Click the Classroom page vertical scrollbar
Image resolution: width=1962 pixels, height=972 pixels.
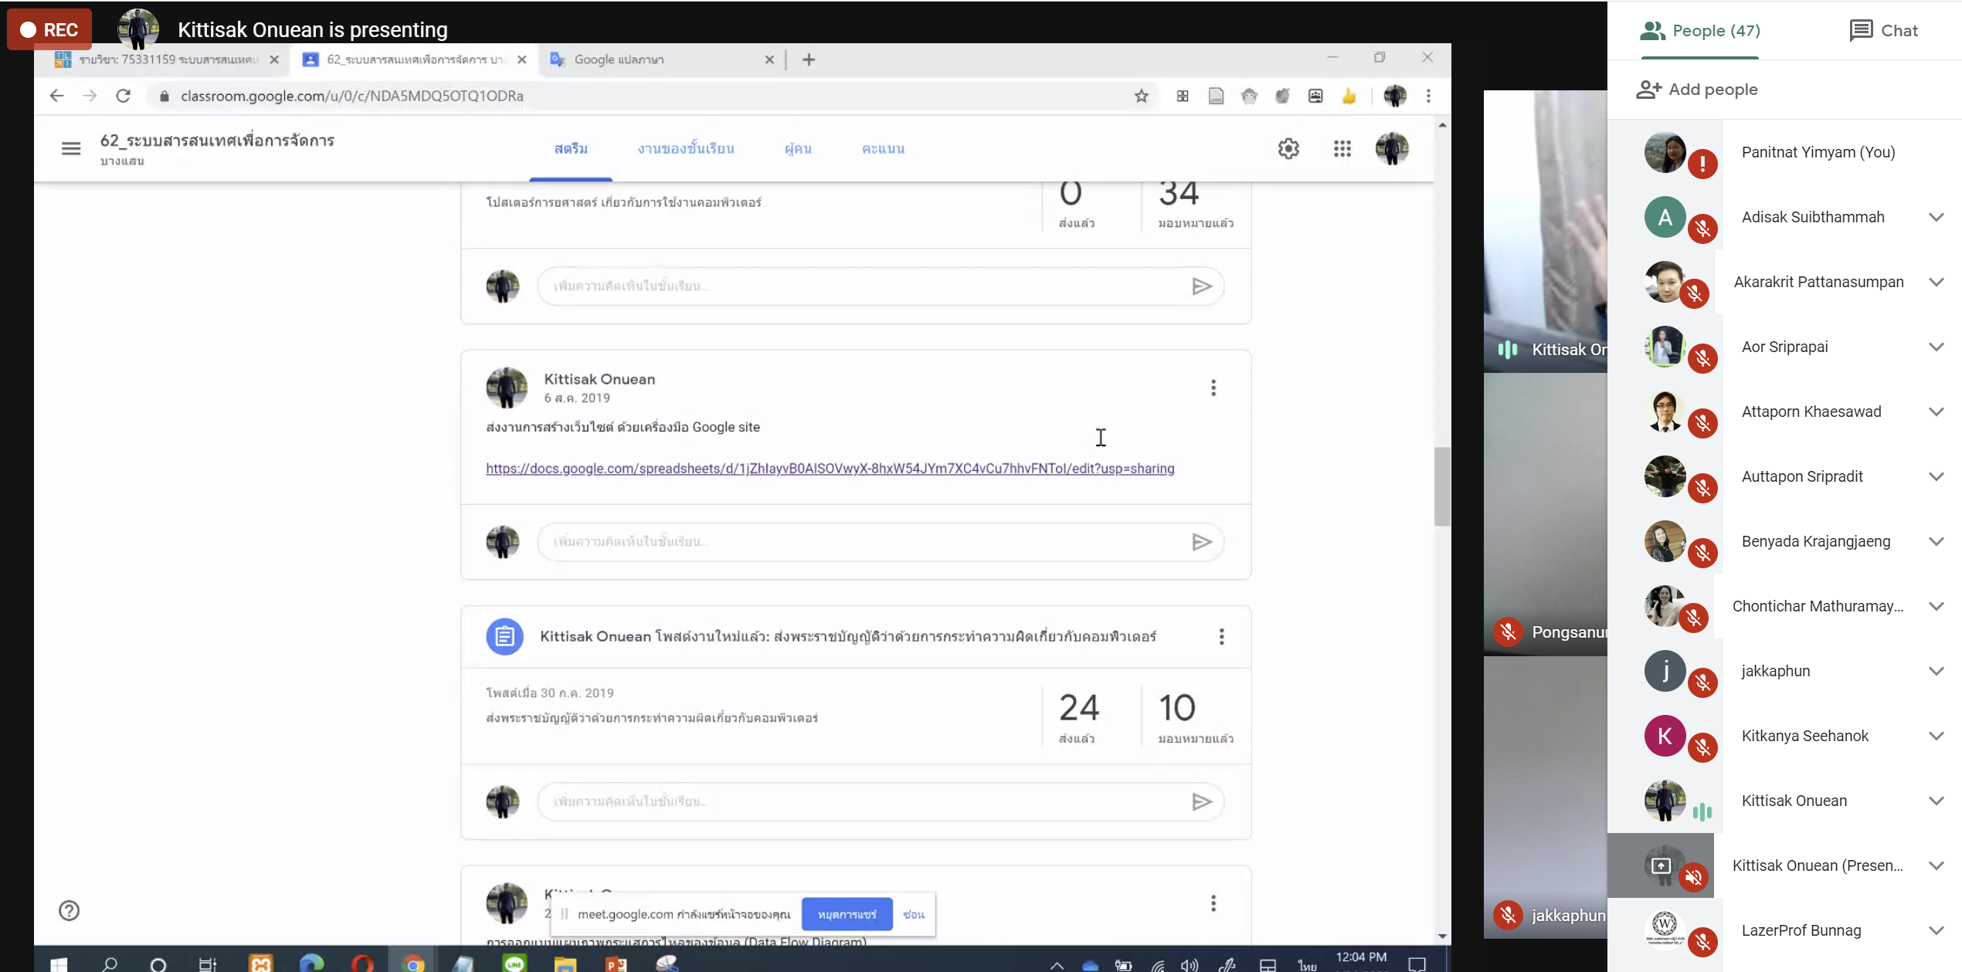click(1441, 486)
